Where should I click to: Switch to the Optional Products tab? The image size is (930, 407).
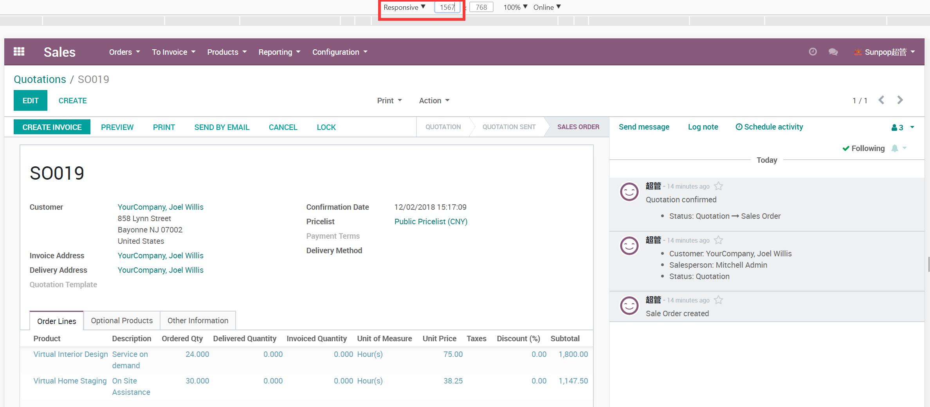pyautogui.click(x=122, y=321)
